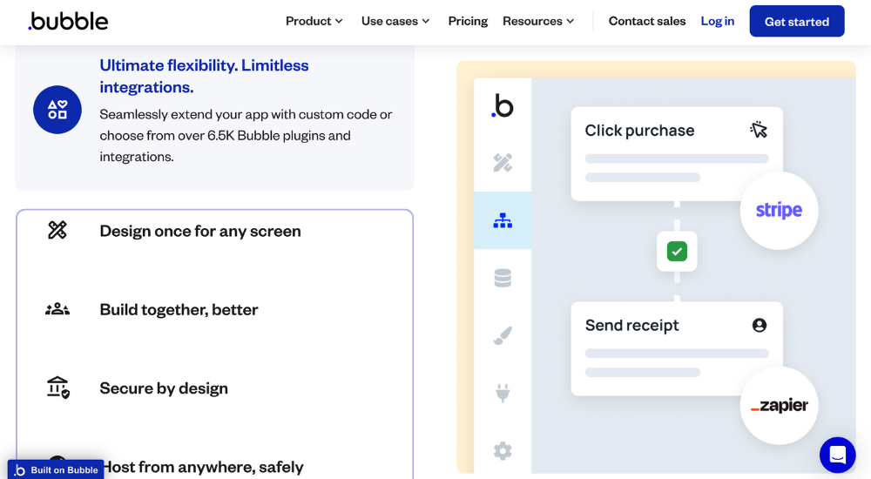
Task: Open the Product dropdown menu
Action: coord(314,21)
